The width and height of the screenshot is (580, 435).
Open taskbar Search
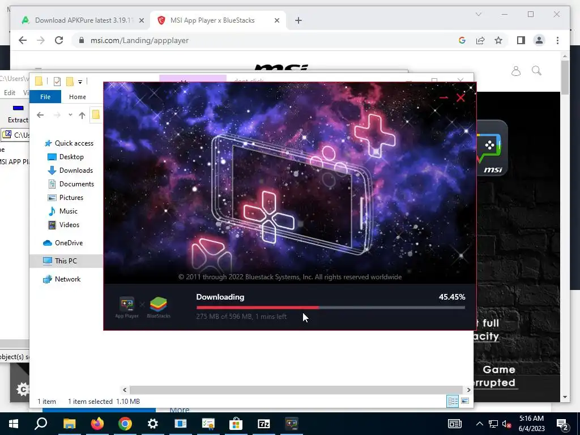pos(41,424)
